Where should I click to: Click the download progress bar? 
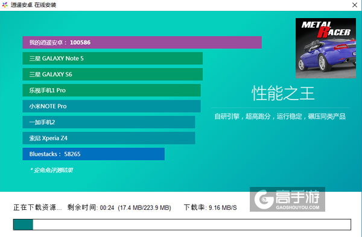point(182,224)
